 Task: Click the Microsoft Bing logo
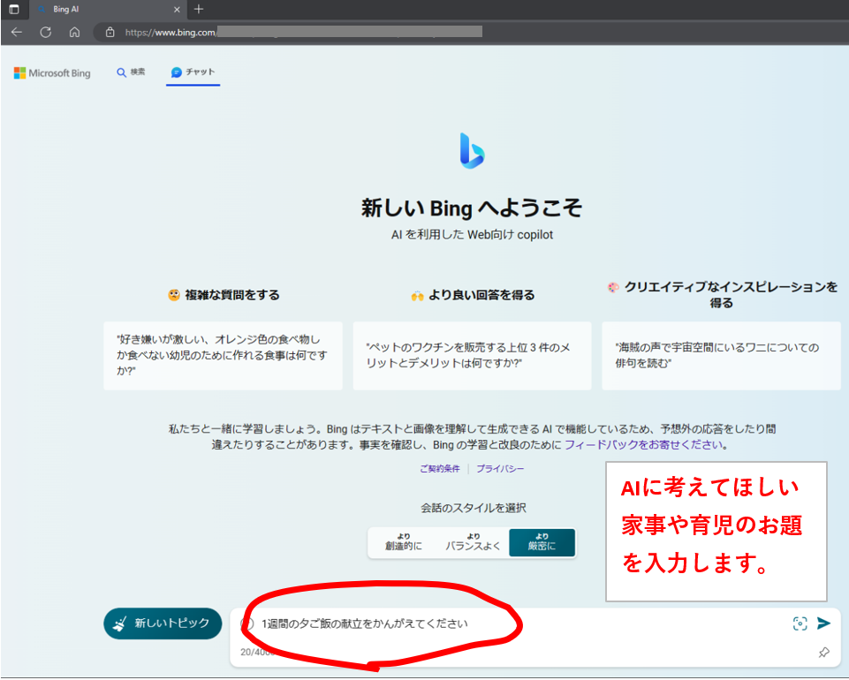click(x=52, y=73)
